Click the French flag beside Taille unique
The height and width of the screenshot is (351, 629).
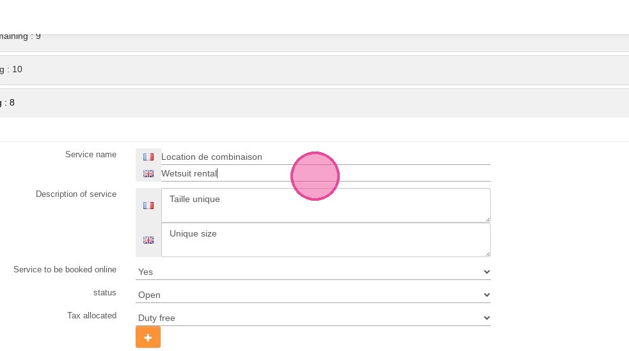tap(148, 206)
